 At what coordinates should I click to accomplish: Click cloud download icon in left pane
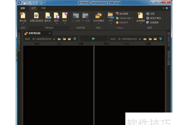(x=75, y=39)
